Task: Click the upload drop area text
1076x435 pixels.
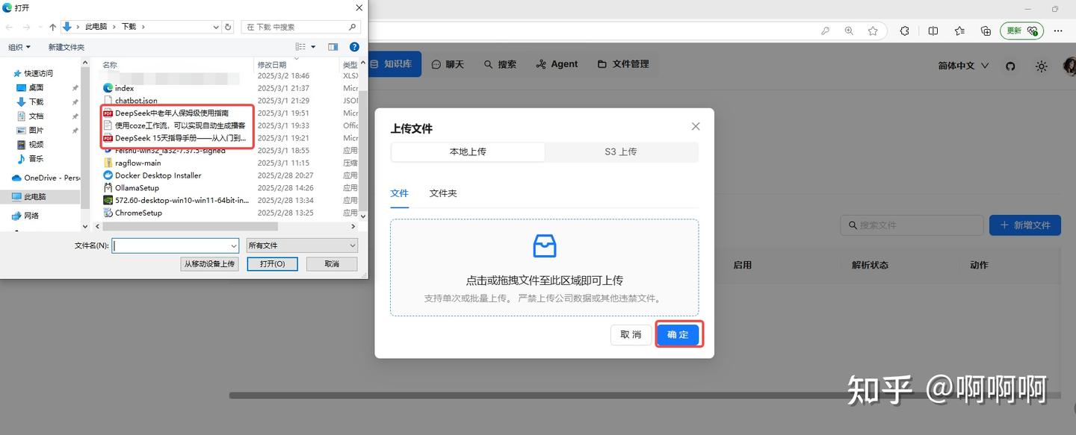Action: pos(544,281)
